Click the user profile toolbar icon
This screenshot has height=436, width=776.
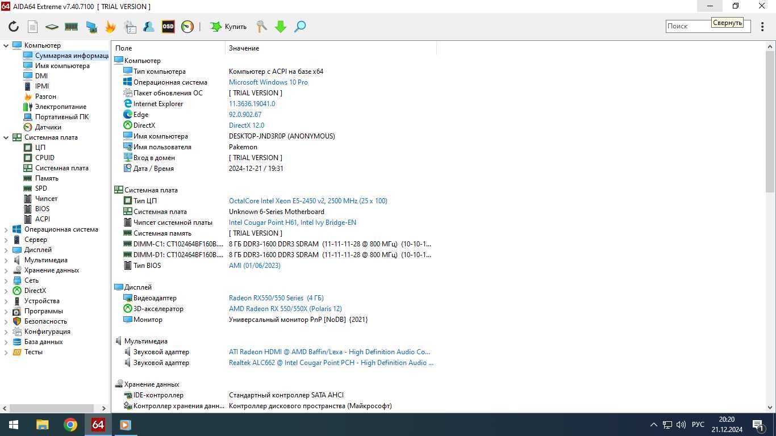click(149, 27)
